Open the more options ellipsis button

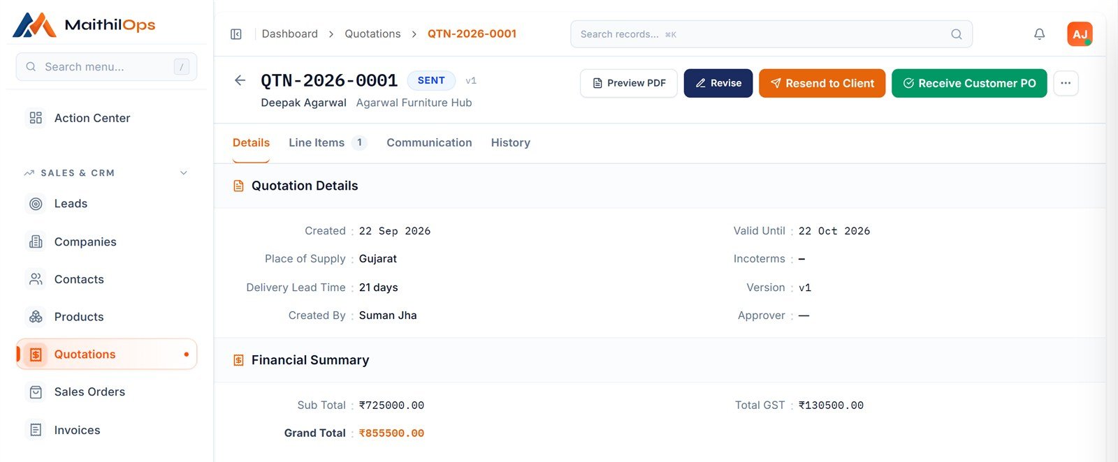click(x=1066, y=83)
